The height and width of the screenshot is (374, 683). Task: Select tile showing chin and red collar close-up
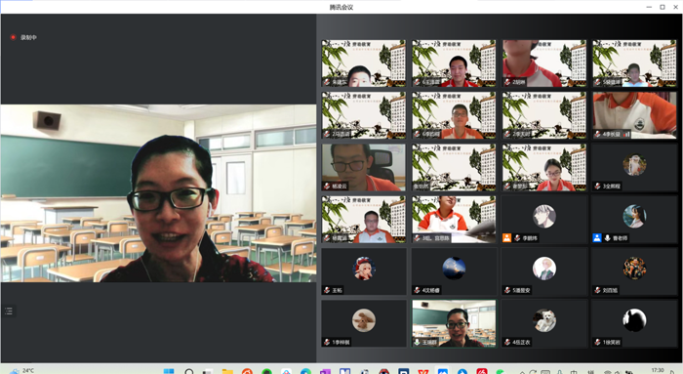(544, 63)
